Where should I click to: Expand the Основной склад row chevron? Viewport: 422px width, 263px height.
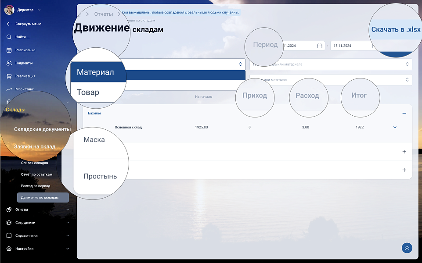tap(395, 127)
